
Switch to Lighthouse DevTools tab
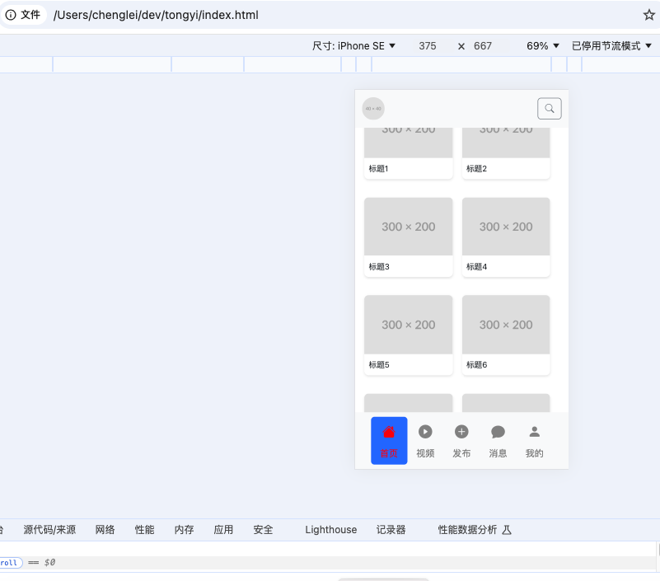[331, 530]
